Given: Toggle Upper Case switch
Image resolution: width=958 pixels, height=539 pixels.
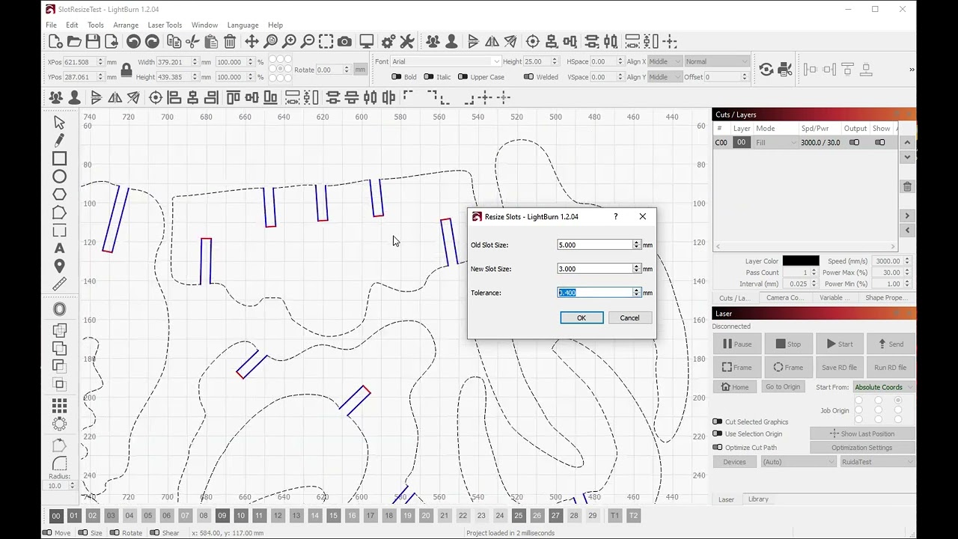Looking at the screenshot, I should 463,77.
